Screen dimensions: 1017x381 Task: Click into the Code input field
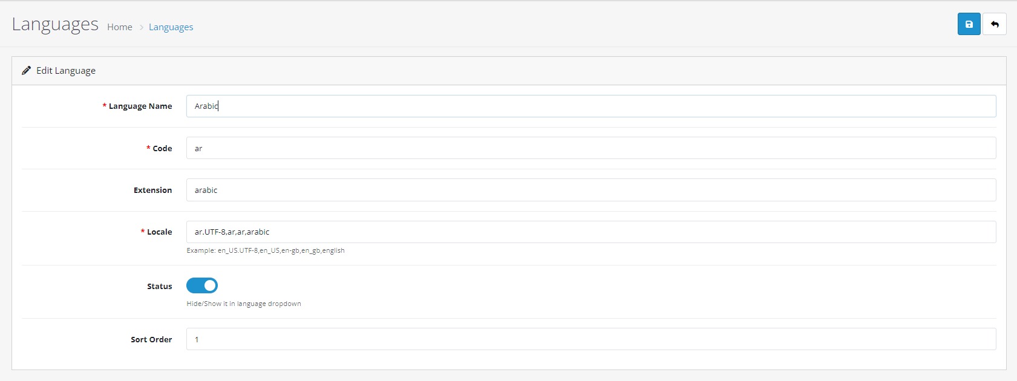pyautogui.click(x=590, y=148)
